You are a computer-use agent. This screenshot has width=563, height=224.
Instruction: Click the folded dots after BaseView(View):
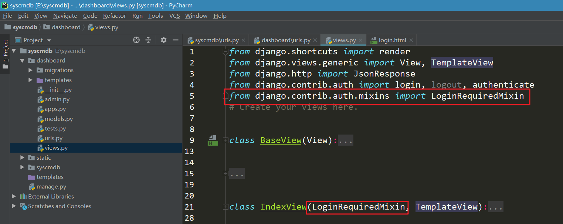tap(346, 141)
